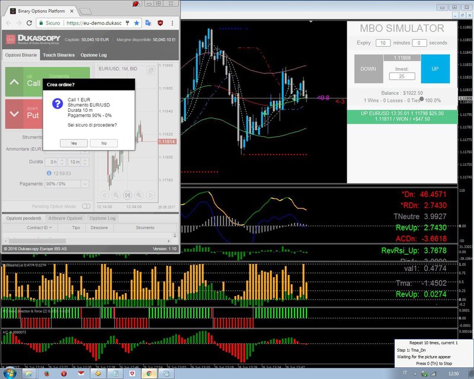The height and width of the screenshot is (379, 474).
Task: Go forward using browser forward arrow
Action: pyautogui.click(x=19, y=23)
